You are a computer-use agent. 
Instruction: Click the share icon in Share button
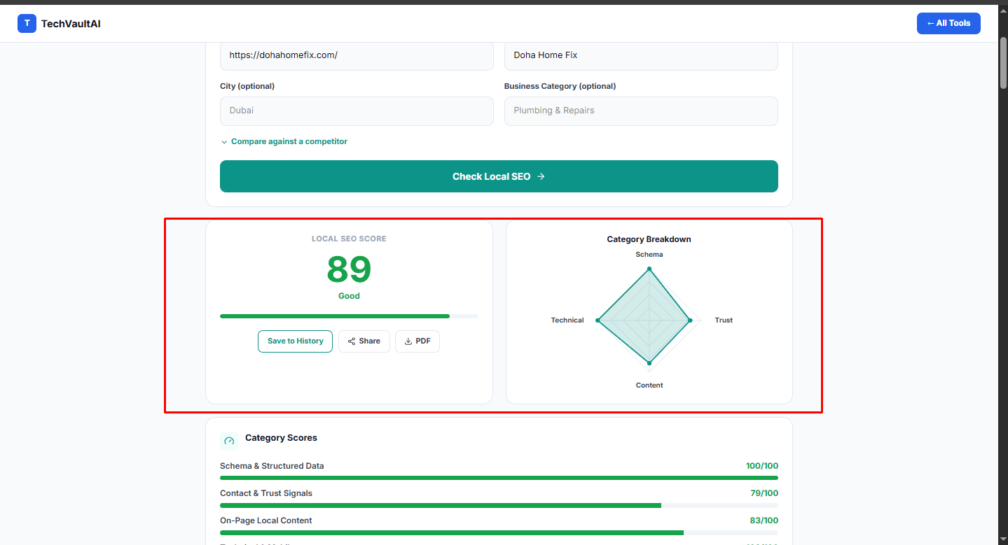[352, 341]
